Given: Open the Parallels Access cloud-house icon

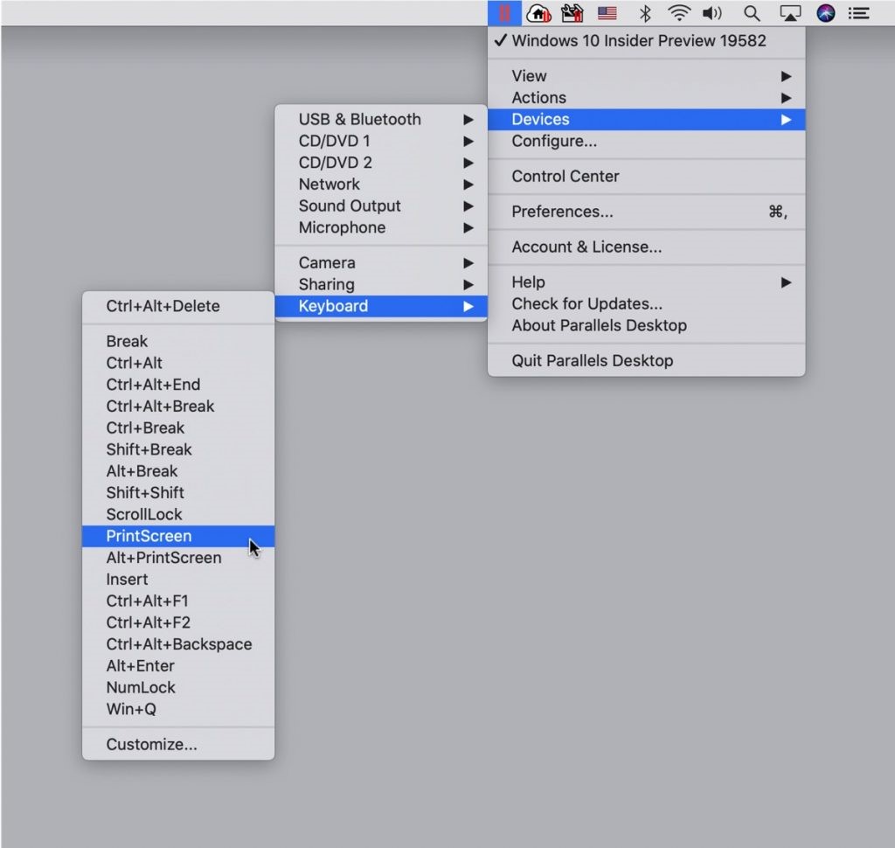Looking at the screenshot, I should click(x=539, y=13).
